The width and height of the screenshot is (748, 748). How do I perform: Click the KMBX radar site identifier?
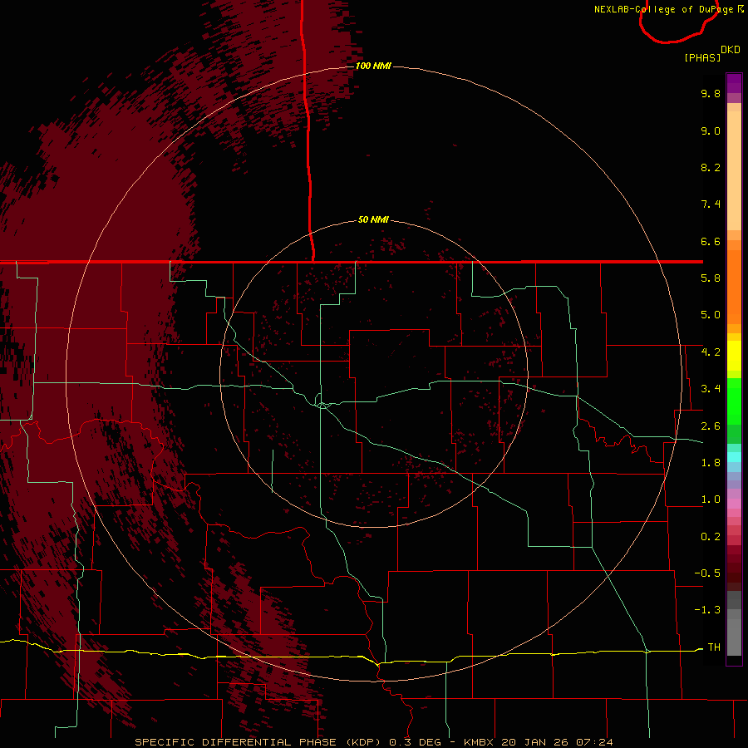point(478,742)
